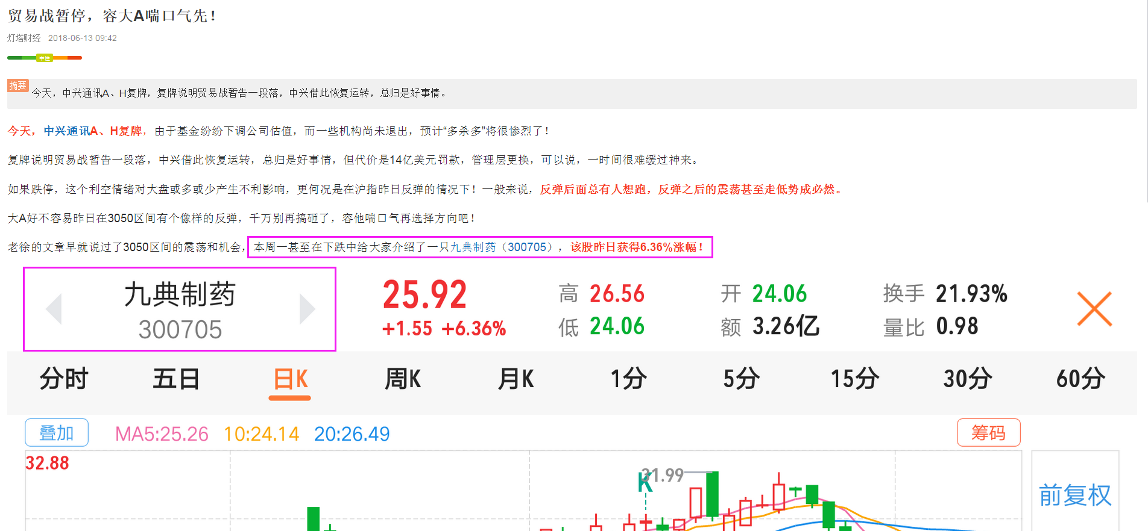Click the 灯塔财经 source name
Screen dimensions: 1148x531
(x=24, y=38)
